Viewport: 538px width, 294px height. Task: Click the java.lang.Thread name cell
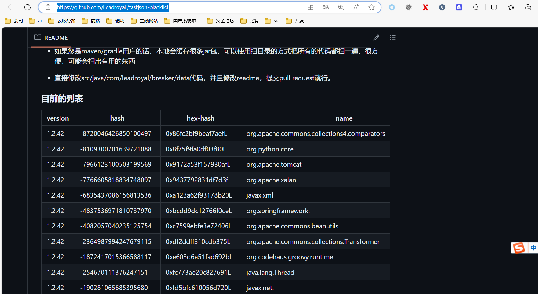(315, 272)
